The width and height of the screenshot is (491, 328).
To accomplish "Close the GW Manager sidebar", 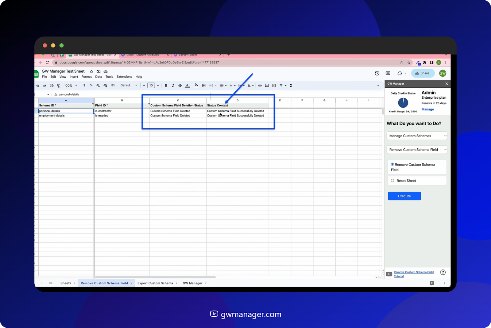I will 447,84.
